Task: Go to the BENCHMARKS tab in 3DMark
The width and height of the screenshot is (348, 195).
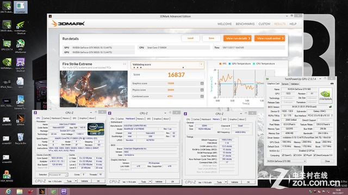Action: click(245, 24)
